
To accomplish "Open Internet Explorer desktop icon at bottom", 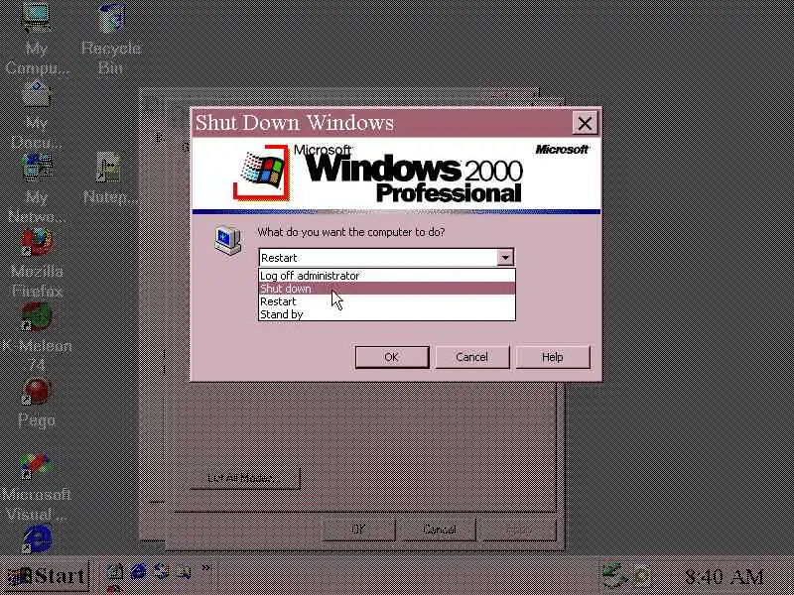I will point(37,538).
